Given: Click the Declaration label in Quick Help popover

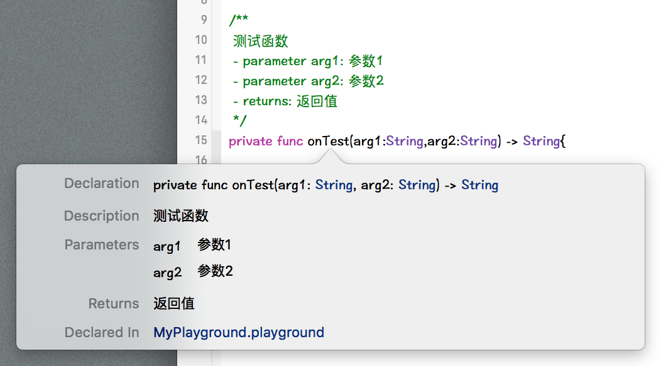Looking at the screenshot, I should (102, 184).
